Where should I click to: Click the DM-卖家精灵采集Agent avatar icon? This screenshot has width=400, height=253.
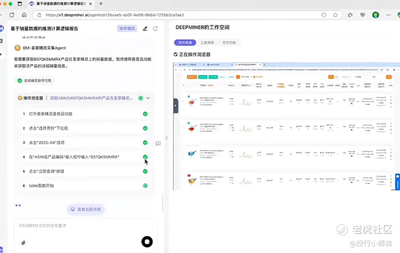(17, 48)
